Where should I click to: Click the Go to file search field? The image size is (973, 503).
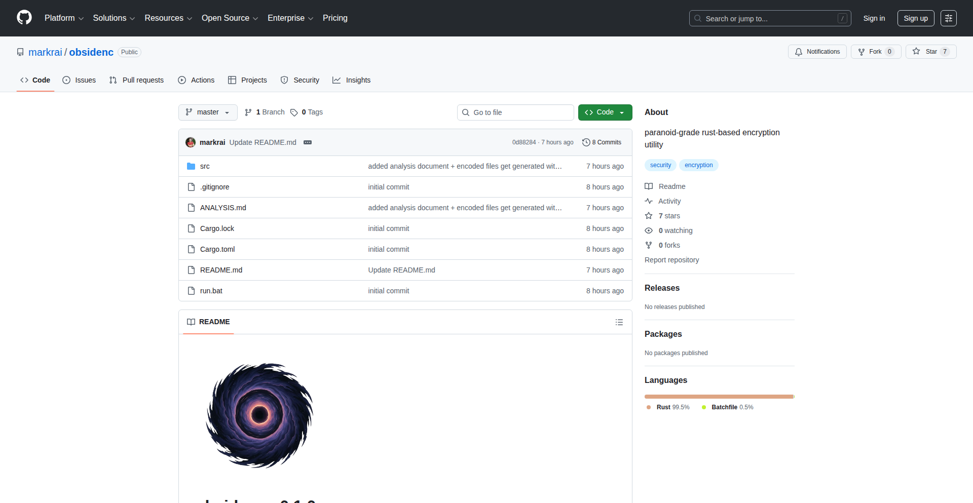(515, 112)
